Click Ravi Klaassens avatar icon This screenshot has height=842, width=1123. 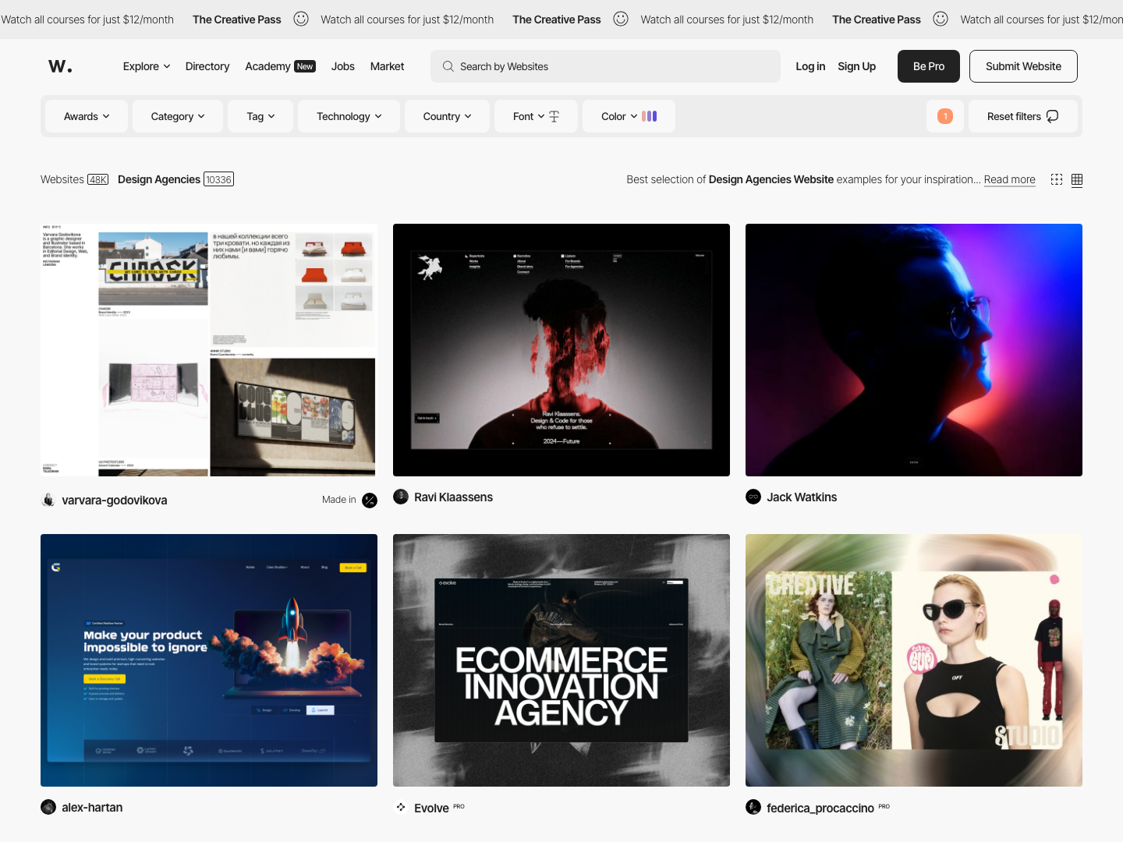tap(401, 497)
